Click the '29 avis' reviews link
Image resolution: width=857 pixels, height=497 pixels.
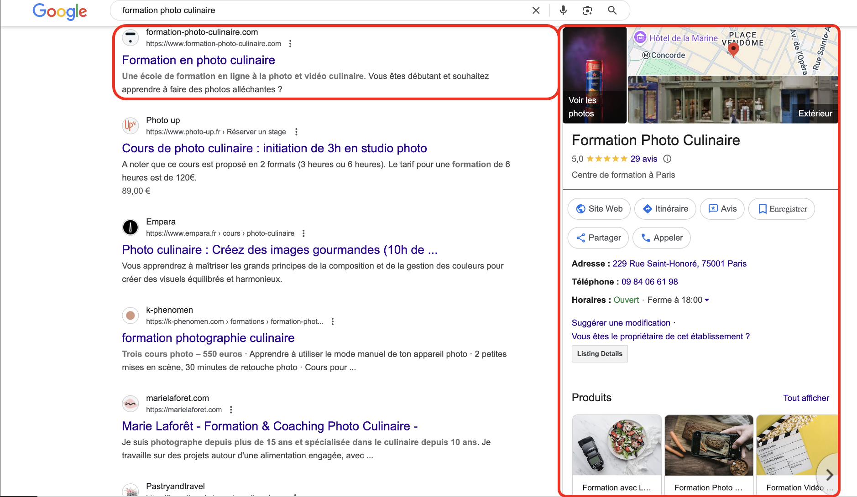tap(644, 159)
